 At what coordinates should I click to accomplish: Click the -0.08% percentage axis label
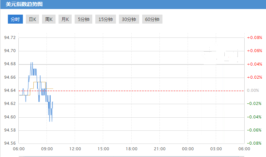(254, 143)
